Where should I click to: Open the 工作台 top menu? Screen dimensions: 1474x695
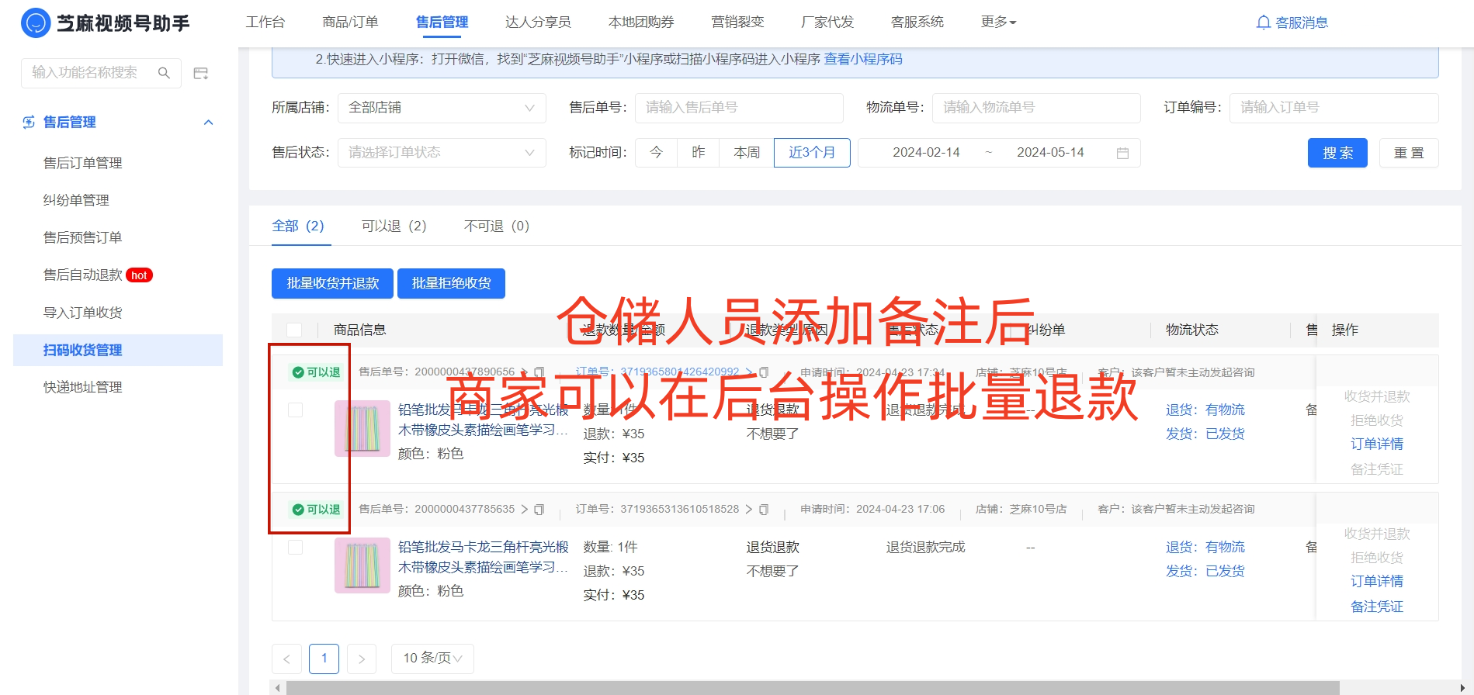point(265,22)
